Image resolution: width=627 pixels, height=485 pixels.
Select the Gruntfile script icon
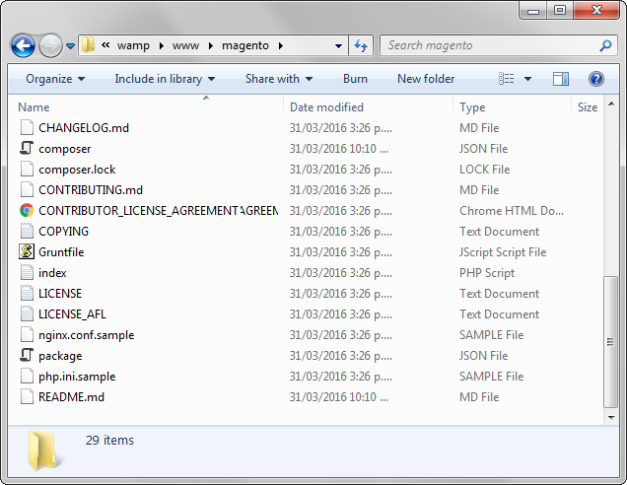tap(27, 252)
